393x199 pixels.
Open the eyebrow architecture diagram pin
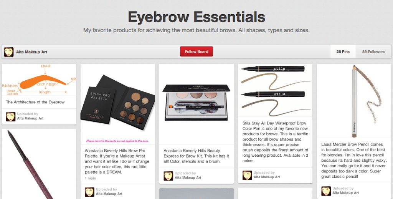point(39,80)
